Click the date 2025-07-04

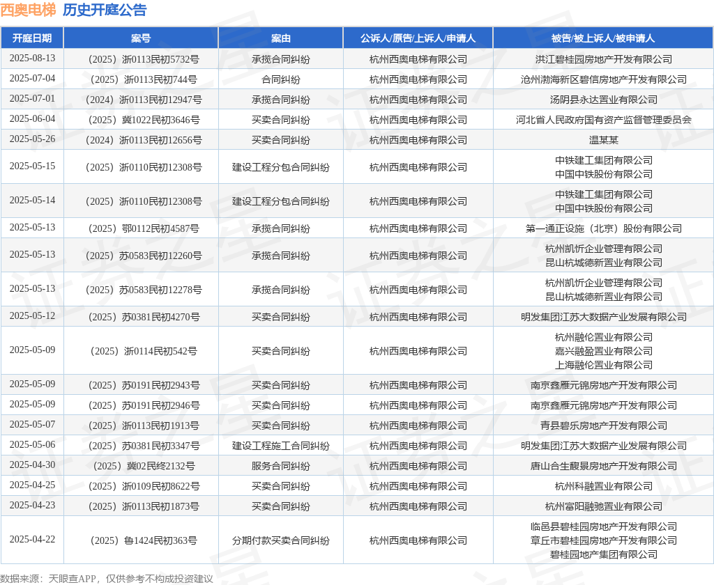point(32,78)
